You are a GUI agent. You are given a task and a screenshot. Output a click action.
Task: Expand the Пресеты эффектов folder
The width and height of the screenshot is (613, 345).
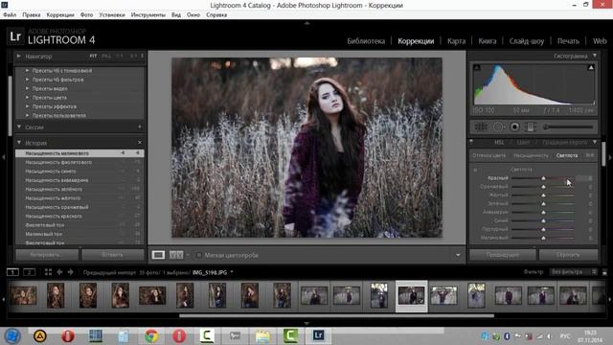click(27, 106)
